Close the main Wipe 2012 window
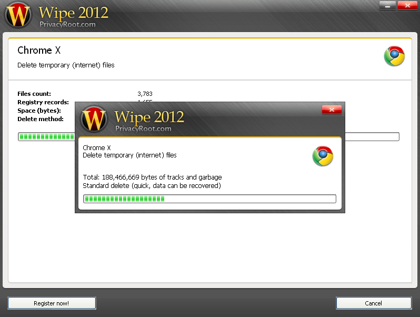This screenshot has height=317, width=420. [x=407, y=6]
